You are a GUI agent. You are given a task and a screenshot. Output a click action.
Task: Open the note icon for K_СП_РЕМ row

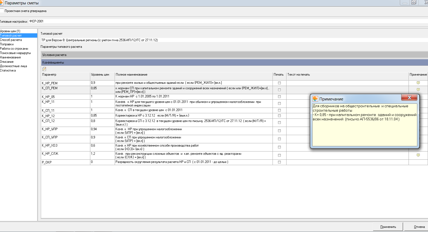pyautogui.click(x=418, y=90)
